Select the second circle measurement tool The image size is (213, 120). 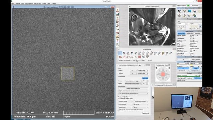click(x=151, y=53)
